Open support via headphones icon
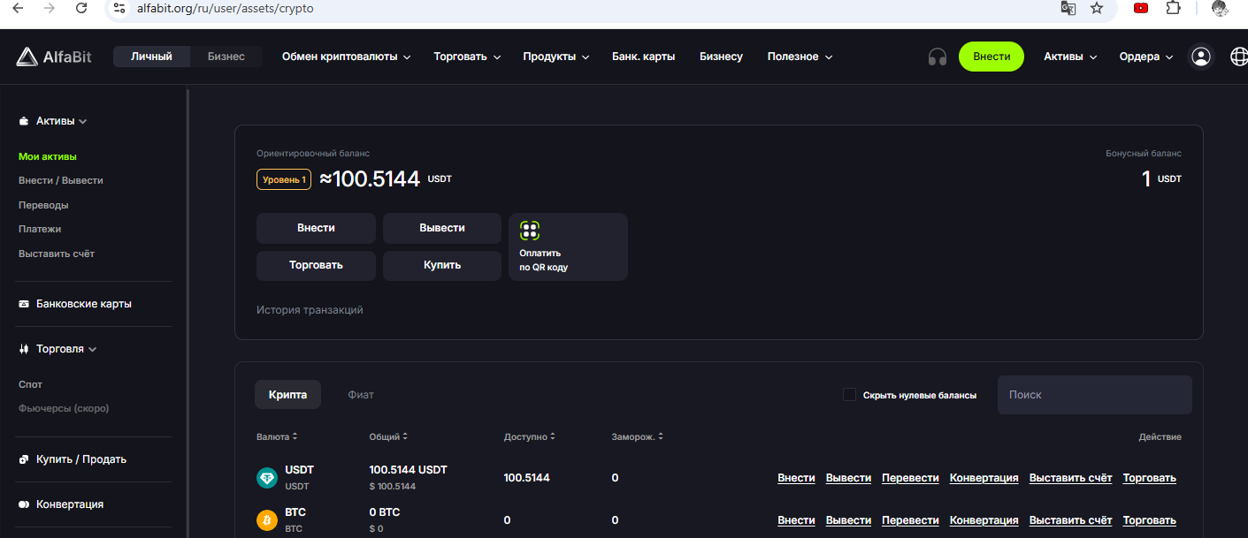 [937, 57]
